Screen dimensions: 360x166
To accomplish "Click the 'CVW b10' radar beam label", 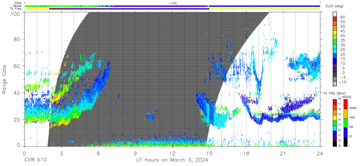I will [35, 160].
